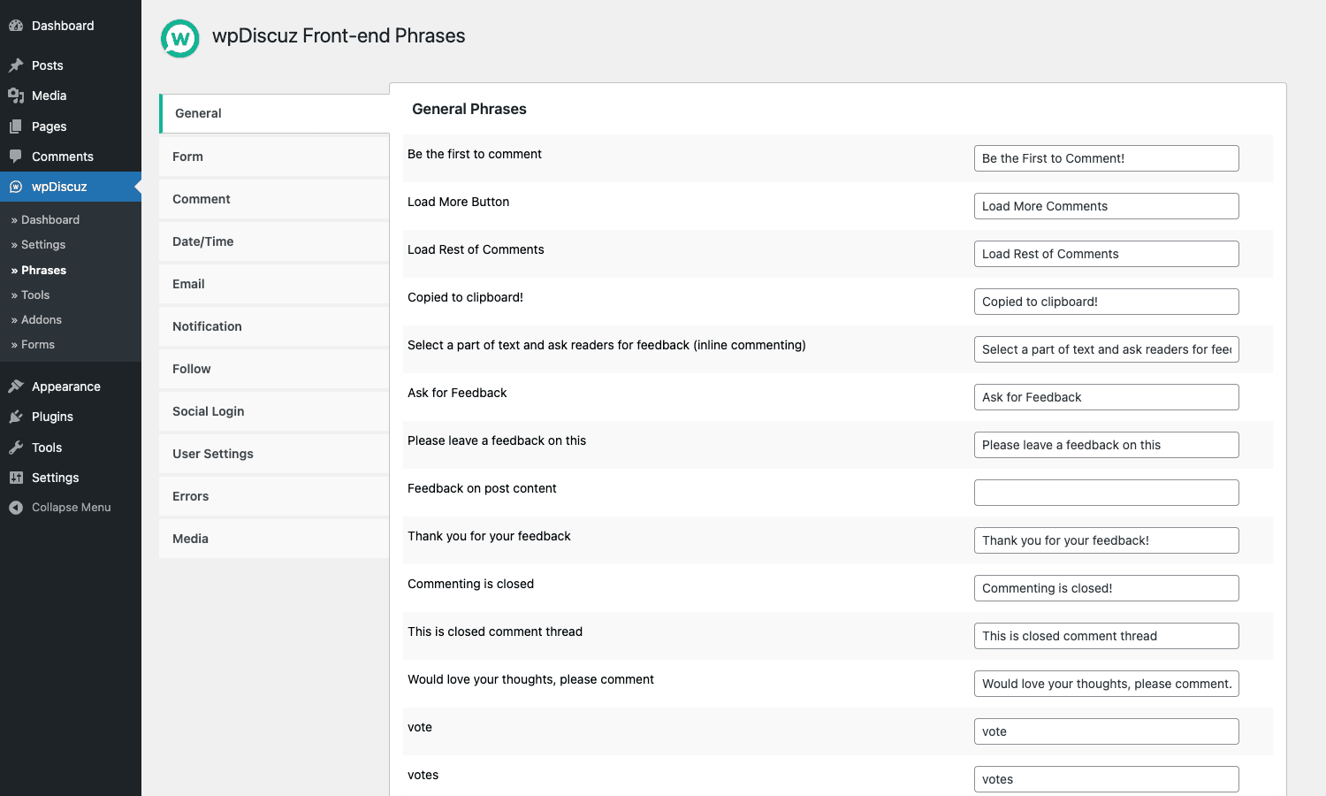The image size is (1326, 796).
Task: Open the Media phrases tab
Action: pos(274,539)
